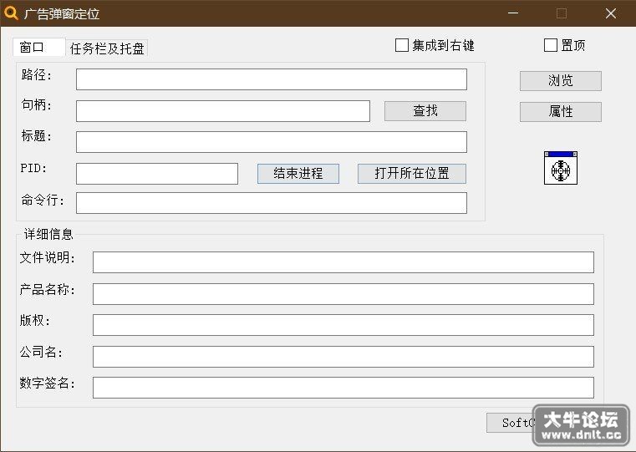636x452 pixels.
Task: Click the magnifier app icon in title bar
Action: (x=11, y=13)
